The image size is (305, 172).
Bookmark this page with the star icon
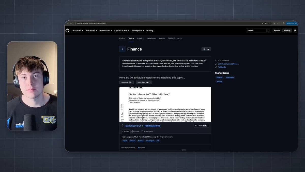point(269,23)
